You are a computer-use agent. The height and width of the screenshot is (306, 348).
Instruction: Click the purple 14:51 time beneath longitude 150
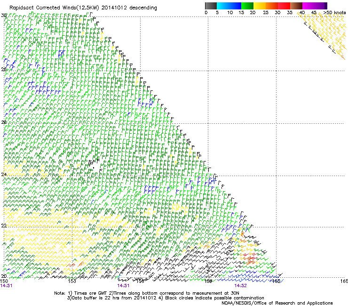(x=6, y=286)
